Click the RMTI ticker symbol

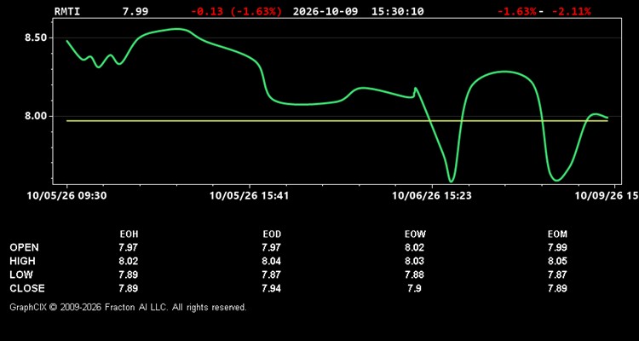[67, 11]
